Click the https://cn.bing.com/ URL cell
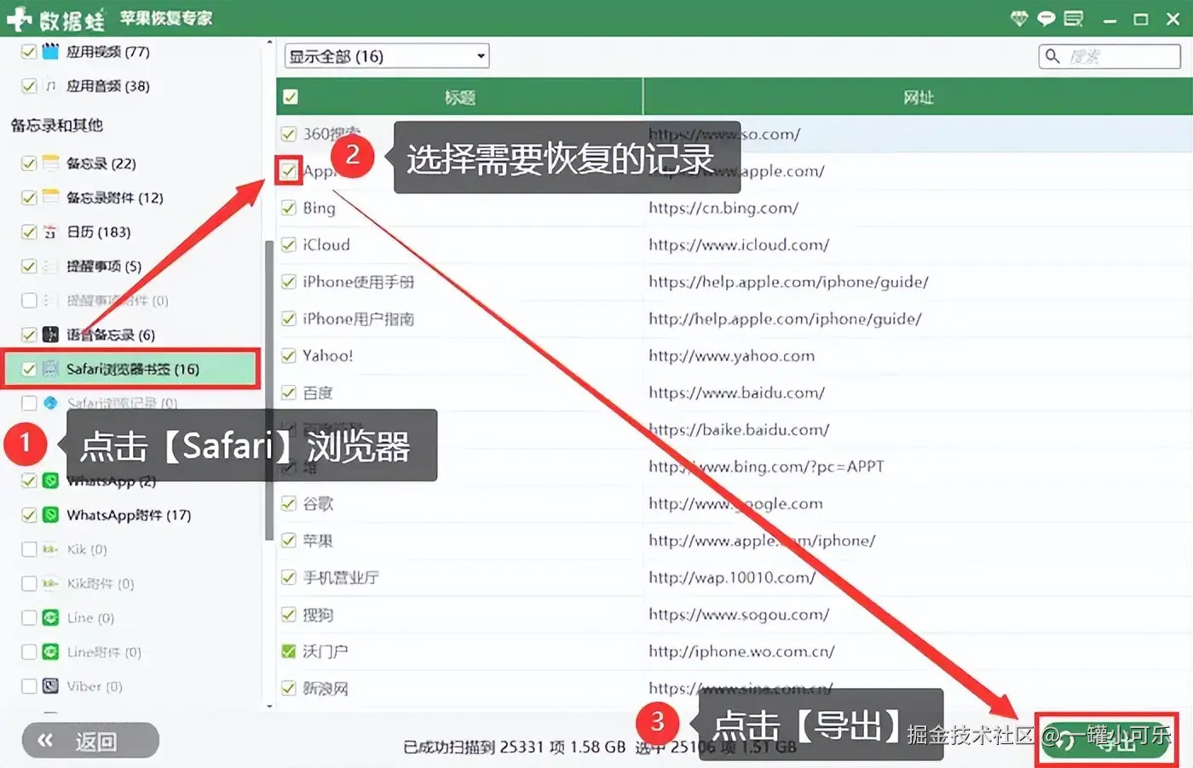Screen dimensions: 1193x768 point(723,208)
